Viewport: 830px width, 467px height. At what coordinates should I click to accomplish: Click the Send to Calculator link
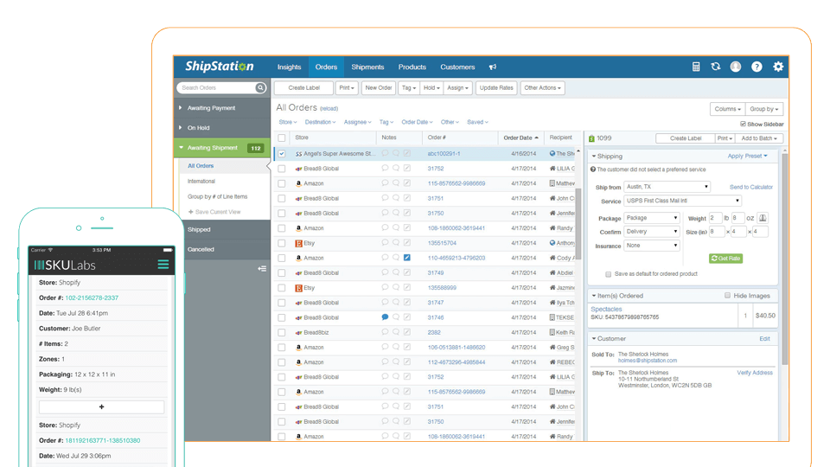(x=751, y=187)
